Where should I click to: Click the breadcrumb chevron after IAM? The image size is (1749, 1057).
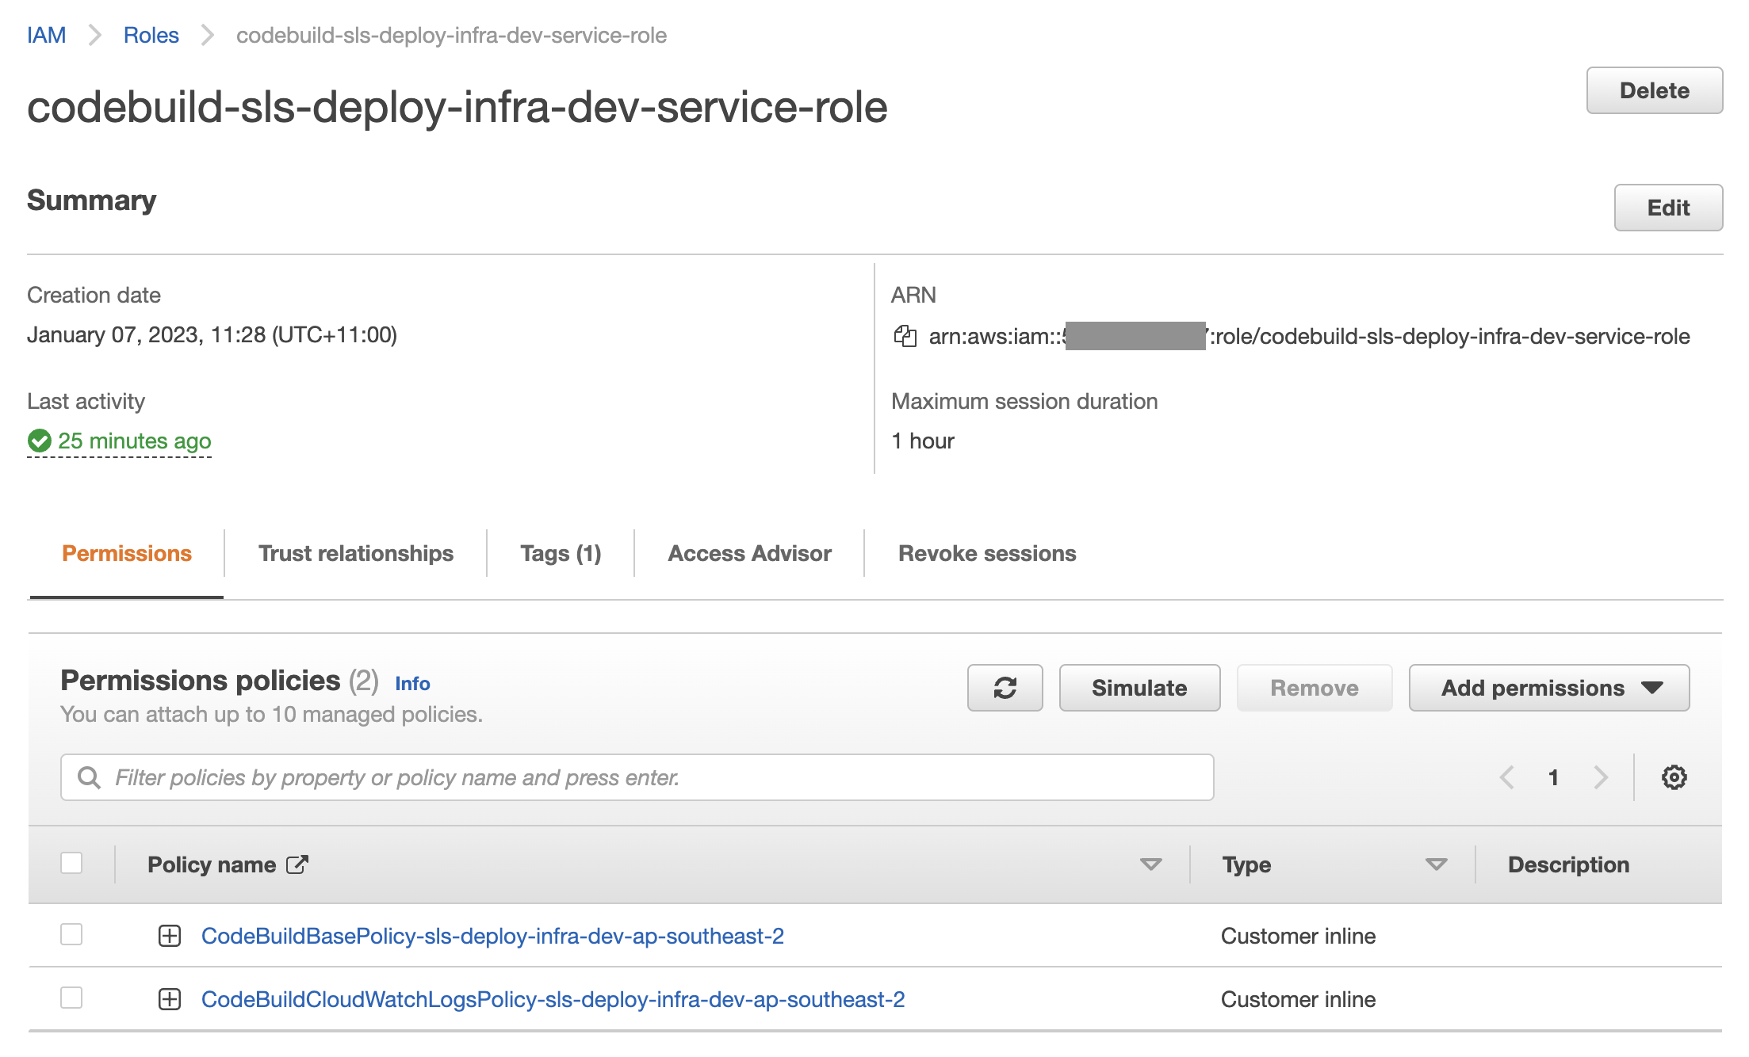point(95,35)
